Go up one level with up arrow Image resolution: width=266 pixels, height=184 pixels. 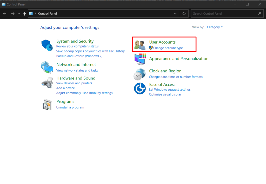[x=25, y=14]
